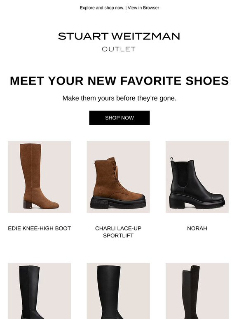Click the pull tab on the Norah boot
The image size is (239, 319).
point(172,159)
